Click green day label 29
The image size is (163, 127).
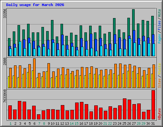coord(143,124)
